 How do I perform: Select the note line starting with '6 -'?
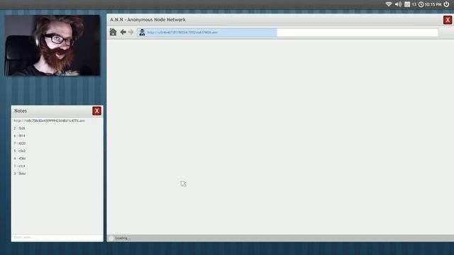(19, 135)
